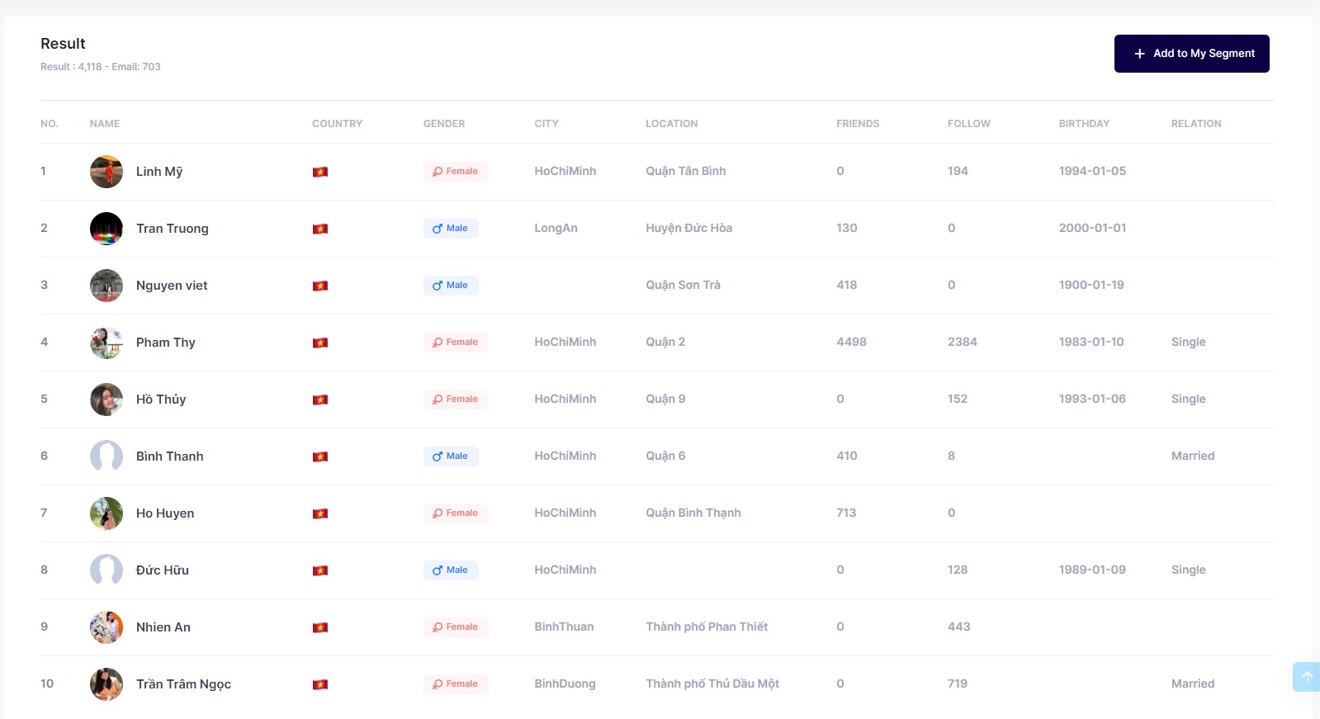Click the name Đức Hữu
The width and height of the screenshot is (1320, 719).
pyautogui.click(x=163, y=570)
